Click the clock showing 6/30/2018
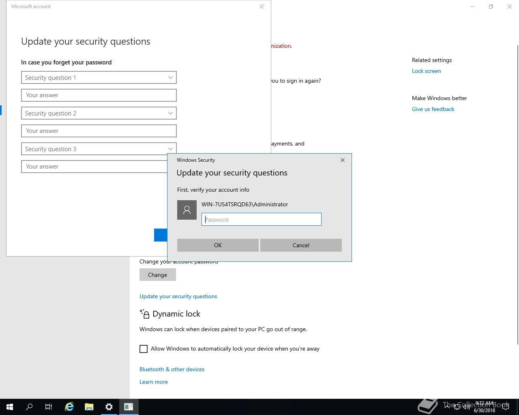Screen dimensions: 519x415 point(485,407)
